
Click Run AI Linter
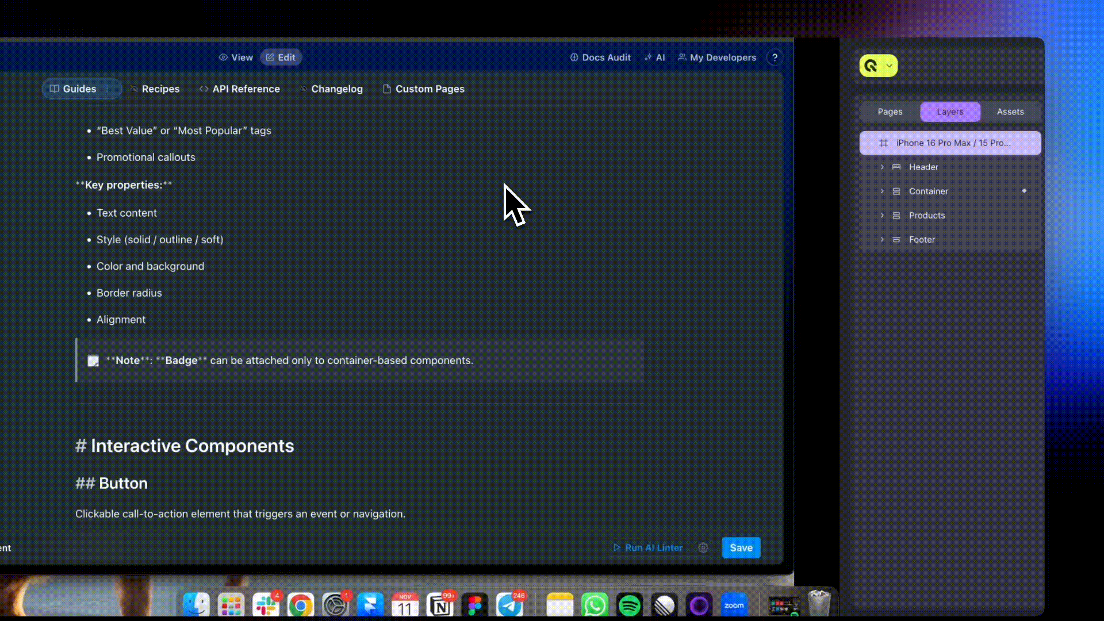click(x=648, y=548)
